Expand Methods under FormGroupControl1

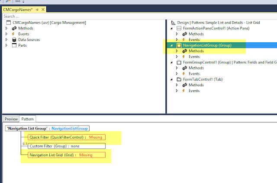[x=177, y=68]
